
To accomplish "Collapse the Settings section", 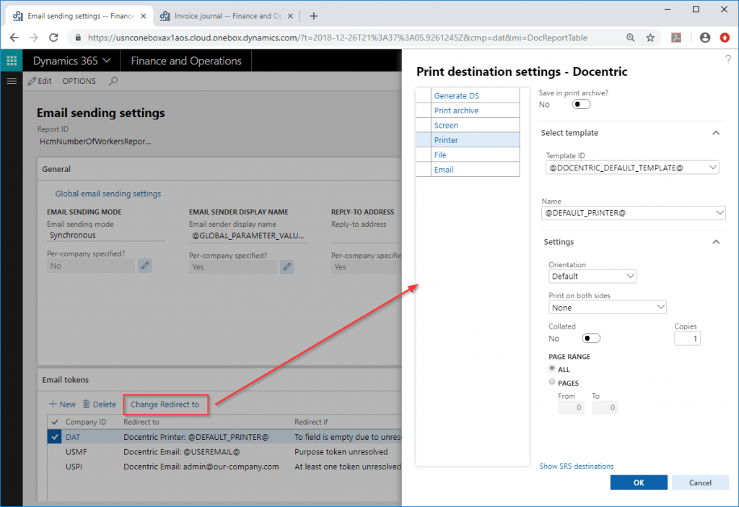I will tap(716, 242).
